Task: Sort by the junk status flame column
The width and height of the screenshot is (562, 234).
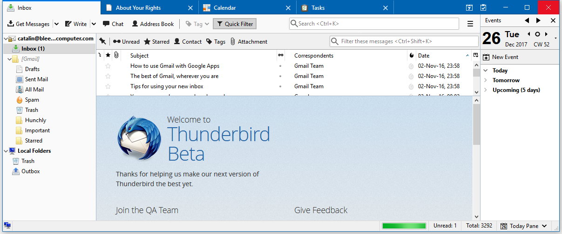Action: 411,56
